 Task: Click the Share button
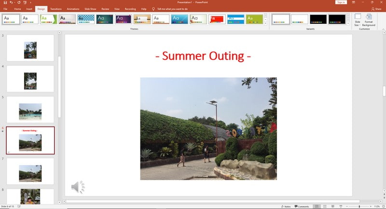click(x=376, y=9)
